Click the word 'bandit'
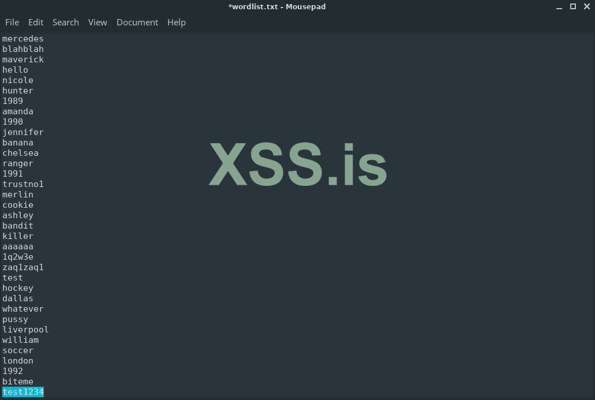595x400 pixels. [18, 226]
